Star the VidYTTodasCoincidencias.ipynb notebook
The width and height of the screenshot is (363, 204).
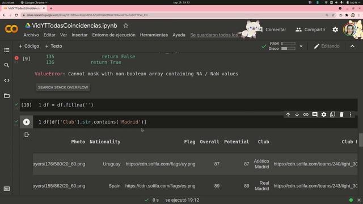coord(126,25)
